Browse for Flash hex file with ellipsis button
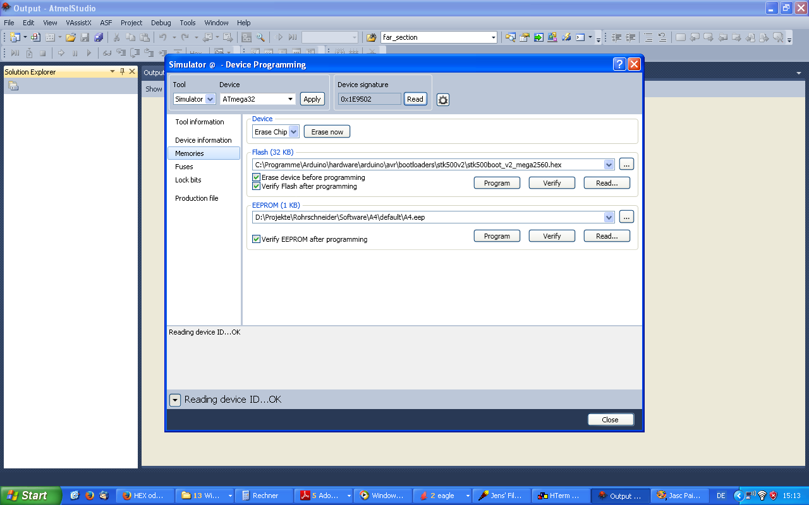The image size is (809, 505). point(626,165)
